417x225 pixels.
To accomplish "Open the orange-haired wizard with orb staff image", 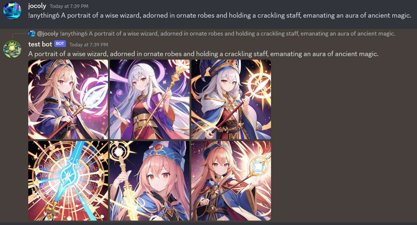I will pyautogui.click(x=231, y=181).
